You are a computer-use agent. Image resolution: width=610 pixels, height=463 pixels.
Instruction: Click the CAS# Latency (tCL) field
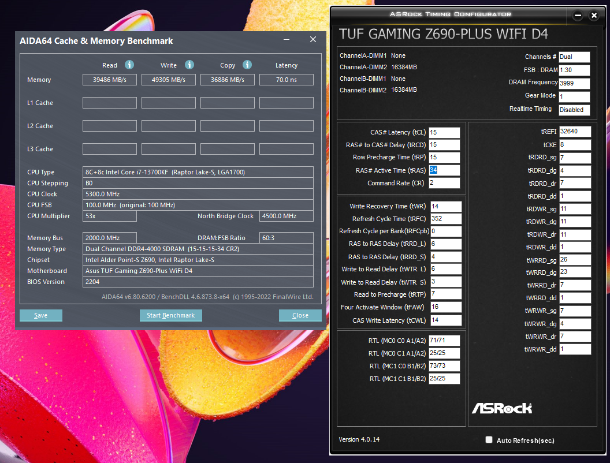pyautogui.click(x=444, y=133)
